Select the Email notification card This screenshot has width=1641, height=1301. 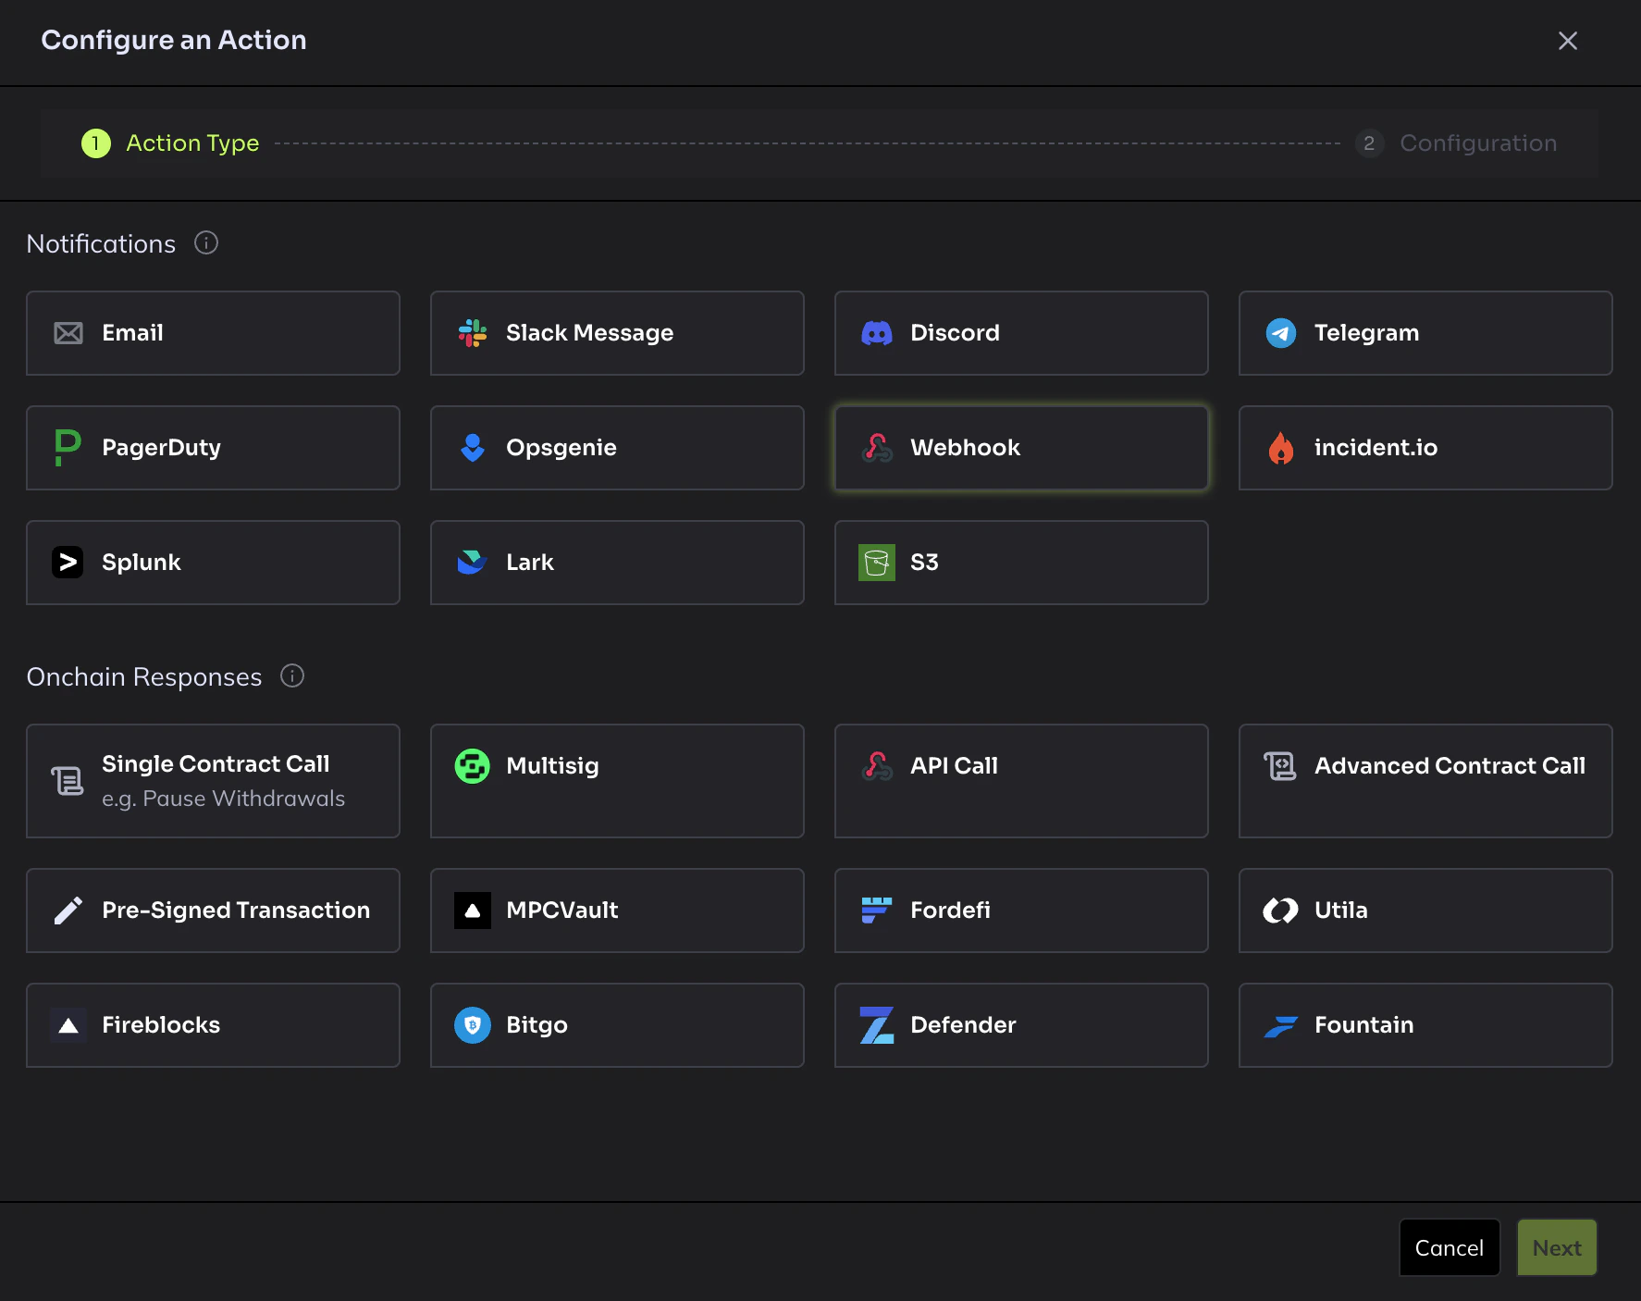click(x=213, y=333)
